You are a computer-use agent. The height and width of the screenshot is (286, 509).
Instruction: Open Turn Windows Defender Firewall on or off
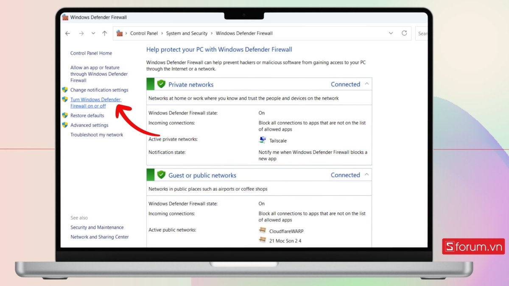coord(96,103)
